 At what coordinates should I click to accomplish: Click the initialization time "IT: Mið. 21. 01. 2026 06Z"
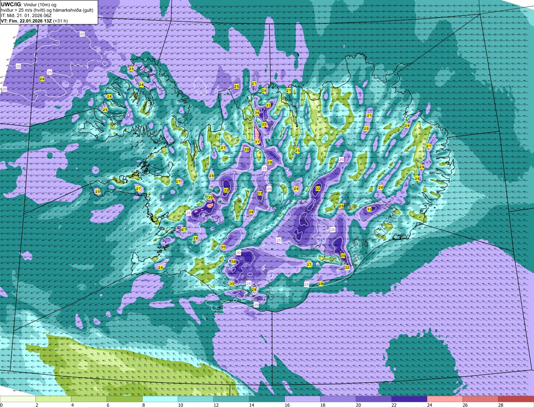[26, 15]
